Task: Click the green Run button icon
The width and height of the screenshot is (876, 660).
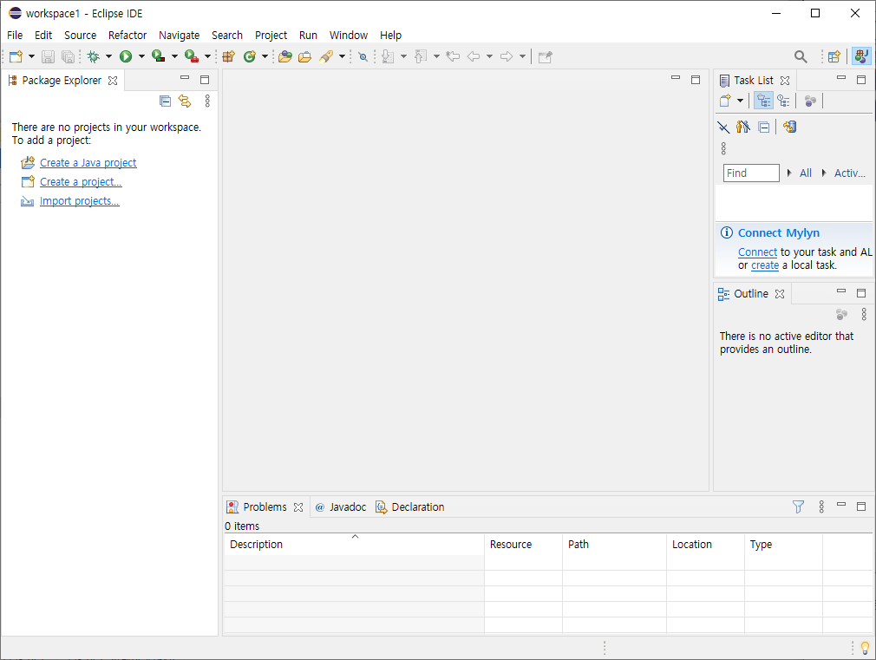Action: [x=126, y=56]
